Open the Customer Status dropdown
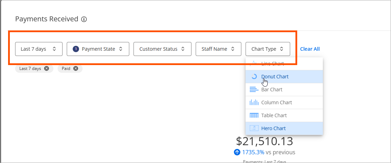 [162, 49]
